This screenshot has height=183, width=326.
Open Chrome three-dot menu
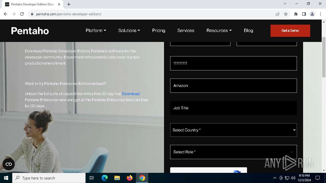click(x=320, y=14)
